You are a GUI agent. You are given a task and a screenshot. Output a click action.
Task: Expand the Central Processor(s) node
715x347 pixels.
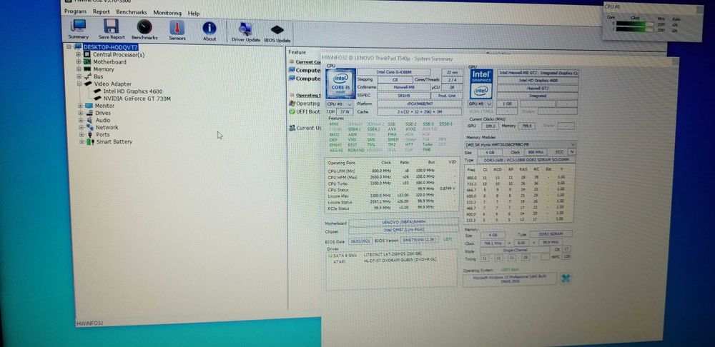[x=79, y=54]
